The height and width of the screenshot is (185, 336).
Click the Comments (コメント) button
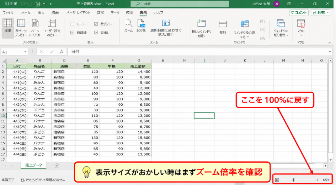coord(299,13)
